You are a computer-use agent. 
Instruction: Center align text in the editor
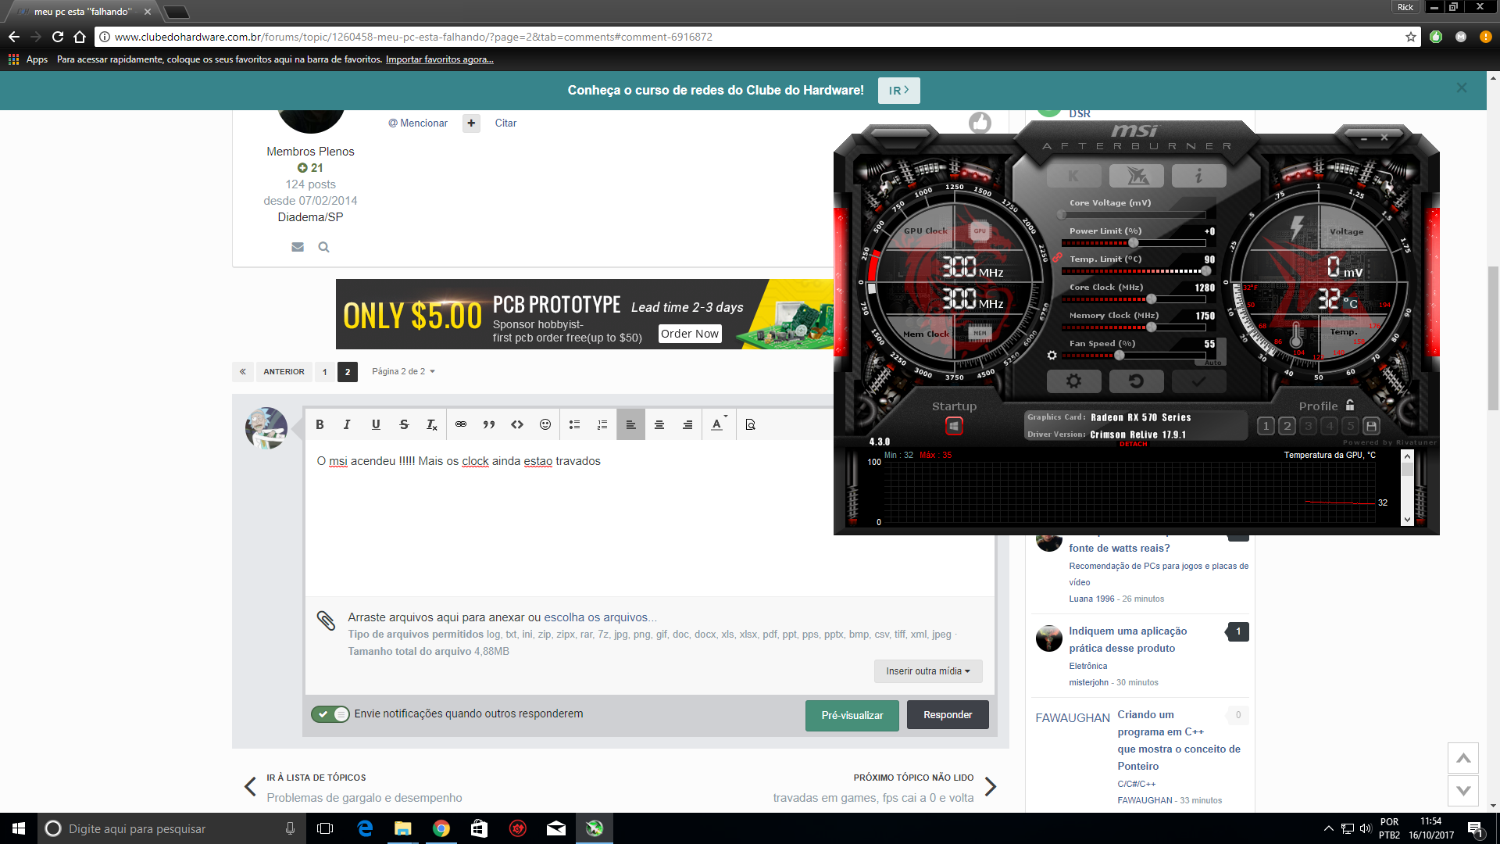(659, 424)
